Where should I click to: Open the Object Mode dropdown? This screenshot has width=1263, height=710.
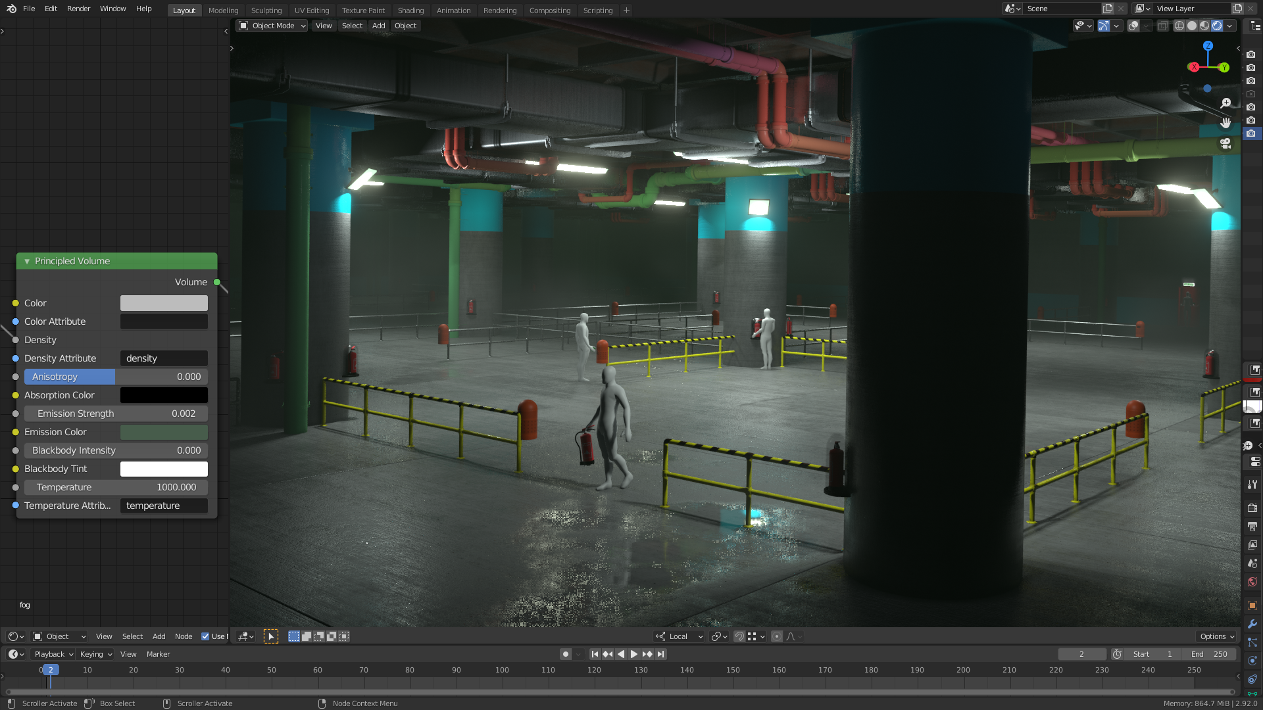(272, 26)
